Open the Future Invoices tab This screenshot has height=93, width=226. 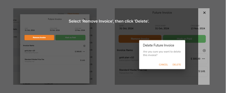73,14
